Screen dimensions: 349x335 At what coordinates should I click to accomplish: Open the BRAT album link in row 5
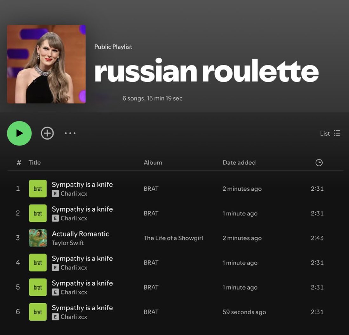click(x=151, y=287)
